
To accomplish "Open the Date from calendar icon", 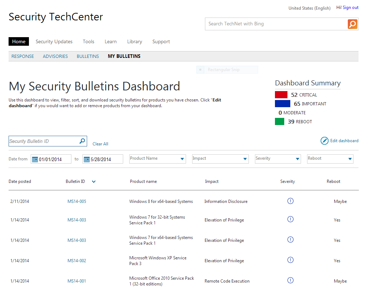I will (35, 159).
